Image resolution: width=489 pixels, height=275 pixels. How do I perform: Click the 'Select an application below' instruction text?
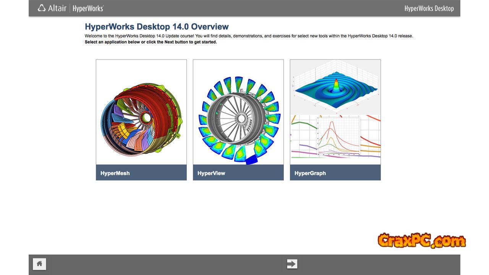pyautogui.click(x=151, y=42)
